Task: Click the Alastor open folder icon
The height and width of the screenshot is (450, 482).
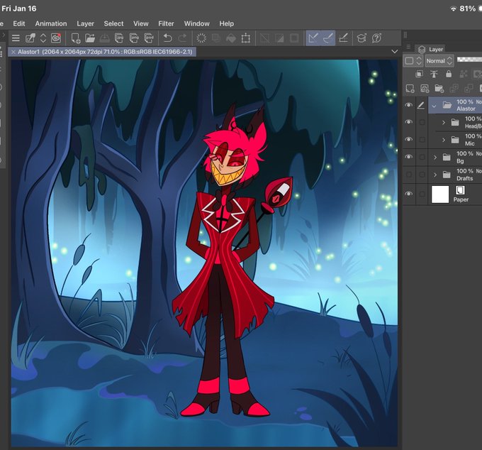Action: coord(447,105)
